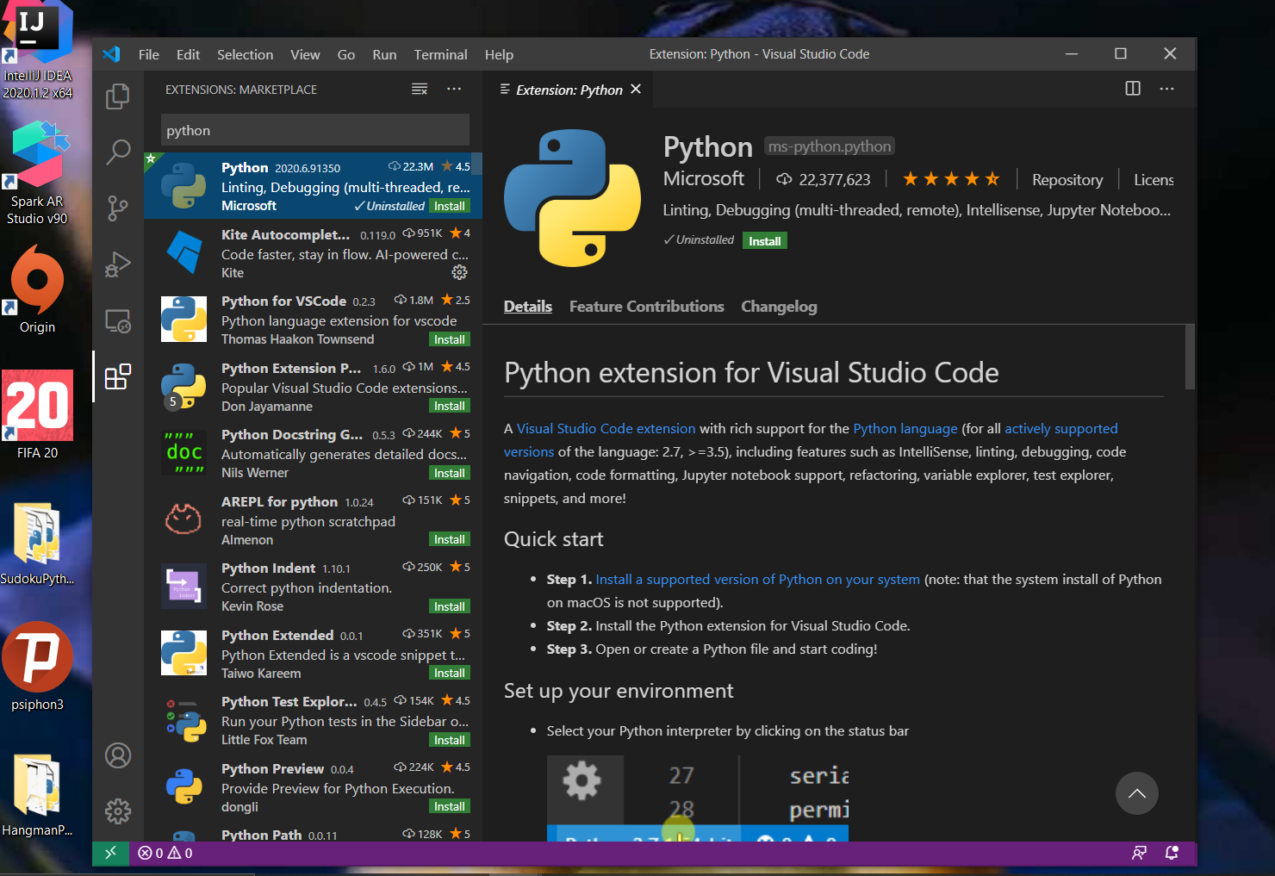Open the Manage gear in activity bar
This screenshot has height=876, width=1275.
[x=118, y=811]
